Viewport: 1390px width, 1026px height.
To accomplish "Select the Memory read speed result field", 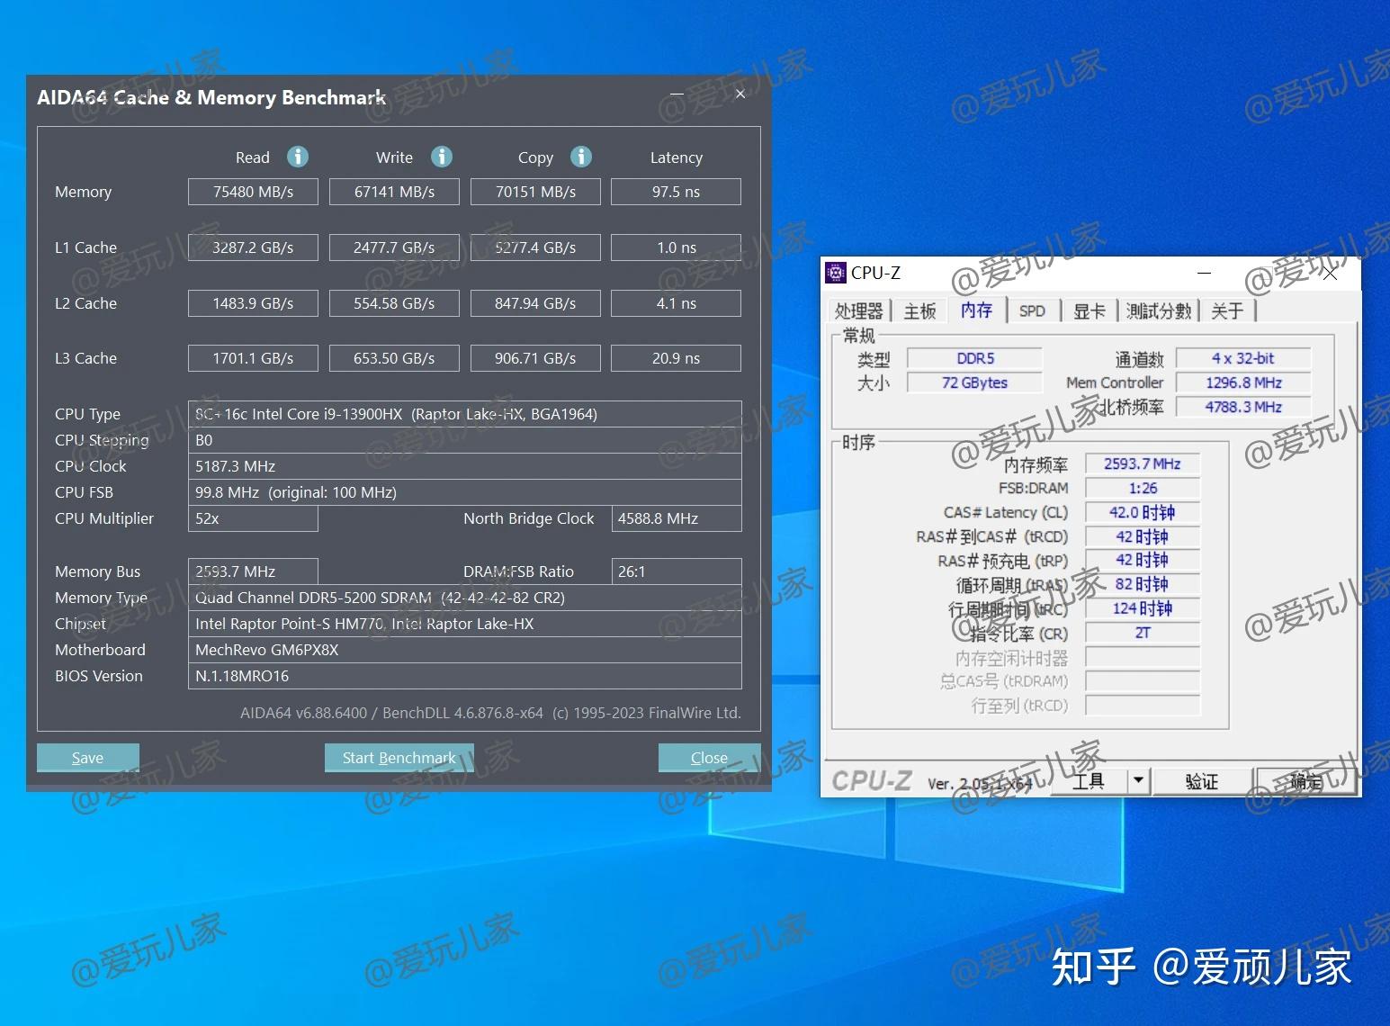I will pos(253,191).
